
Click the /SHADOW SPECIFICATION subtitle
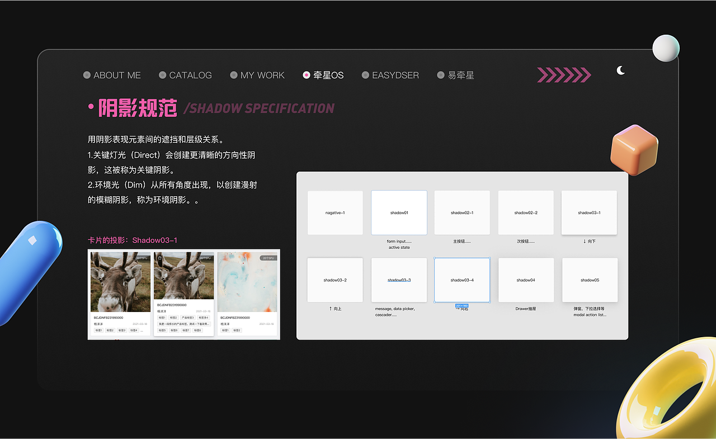259,108
